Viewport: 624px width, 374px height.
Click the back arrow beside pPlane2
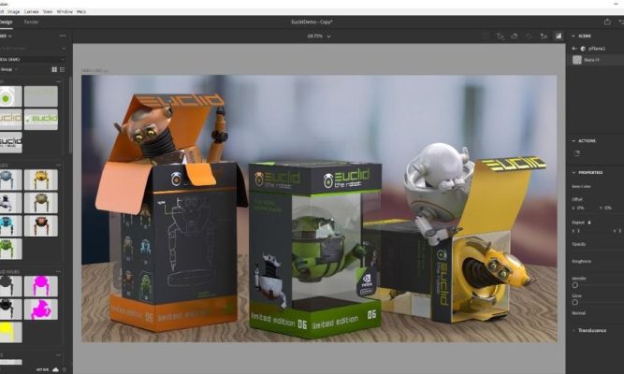574,48
